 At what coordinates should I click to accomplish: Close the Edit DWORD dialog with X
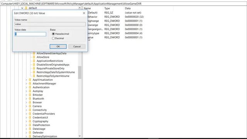84,13
